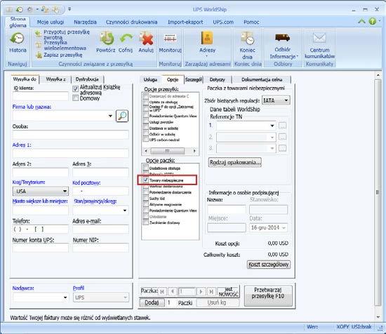Open the Kraj/Terytorium USA dropdown
This screenshot has width=386, height=334.
pos(65,191)
